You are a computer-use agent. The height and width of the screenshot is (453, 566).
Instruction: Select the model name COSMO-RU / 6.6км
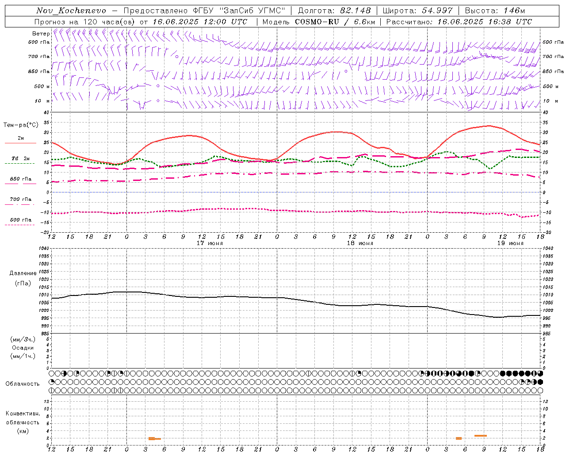click(x=335, y=22)
